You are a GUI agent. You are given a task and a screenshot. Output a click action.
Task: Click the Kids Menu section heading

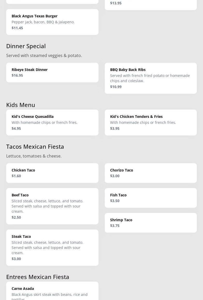pyautogui.click(x=21, y=105)
